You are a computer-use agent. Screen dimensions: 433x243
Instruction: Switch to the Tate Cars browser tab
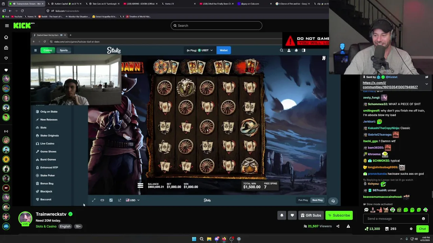(102, 4)
